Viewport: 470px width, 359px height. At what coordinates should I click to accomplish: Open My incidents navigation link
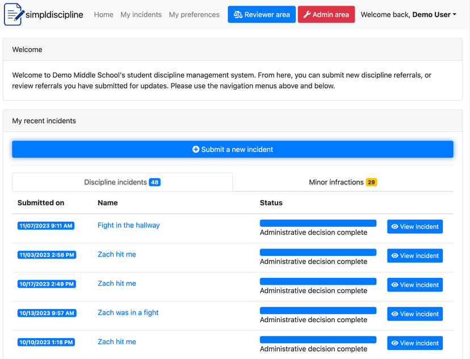coord(141,15)
